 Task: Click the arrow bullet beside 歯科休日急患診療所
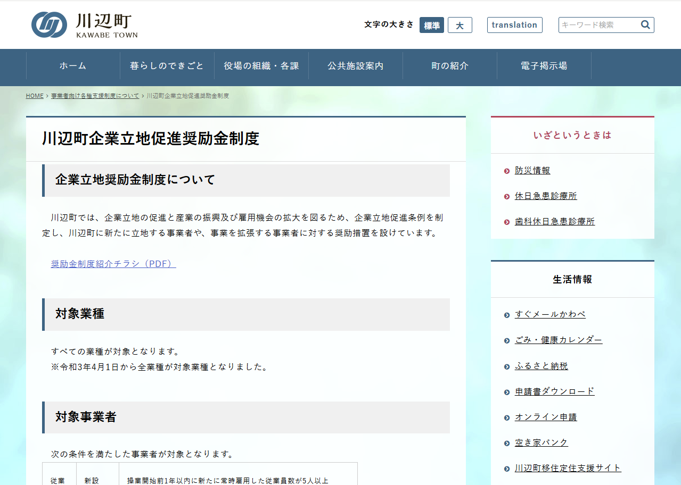(x=507, y=222)
